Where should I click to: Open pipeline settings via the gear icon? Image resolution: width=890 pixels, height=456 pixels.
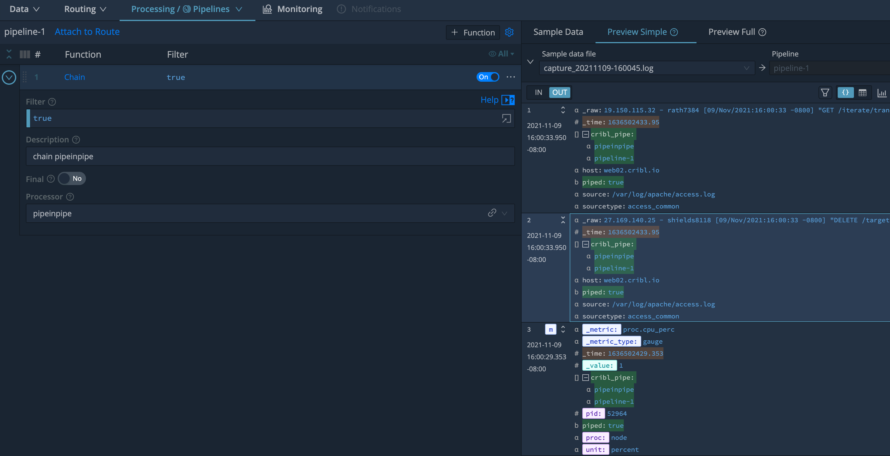510,32
